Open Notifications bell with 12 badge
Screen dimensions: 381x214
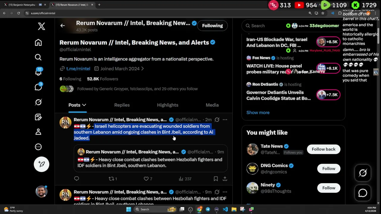[38, 72]
